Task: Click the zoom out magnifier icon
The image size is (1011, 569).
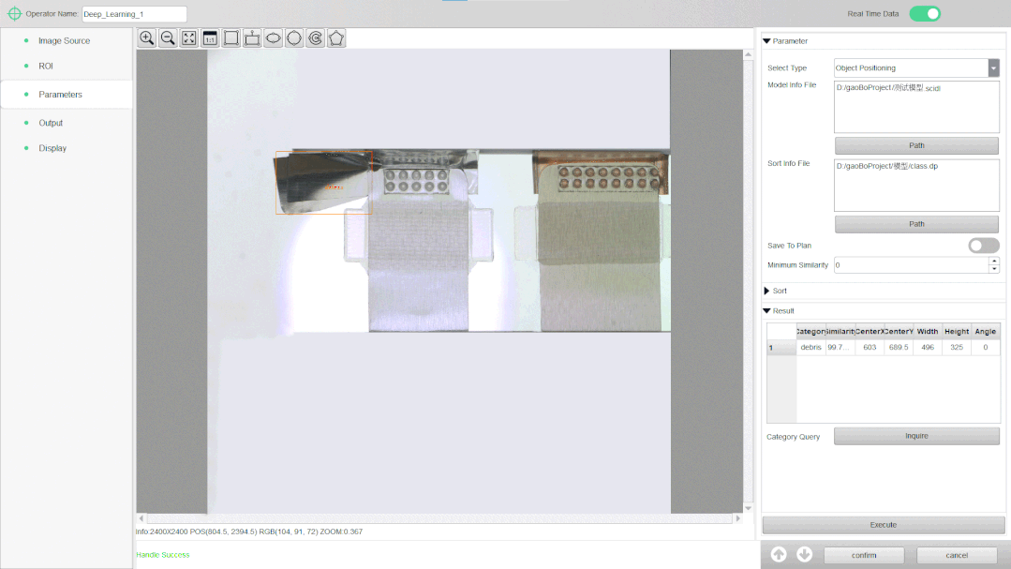Action: click(168, 38)
